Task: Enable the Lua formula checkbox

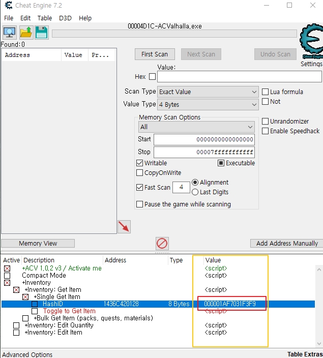Action: pos(265,92)
